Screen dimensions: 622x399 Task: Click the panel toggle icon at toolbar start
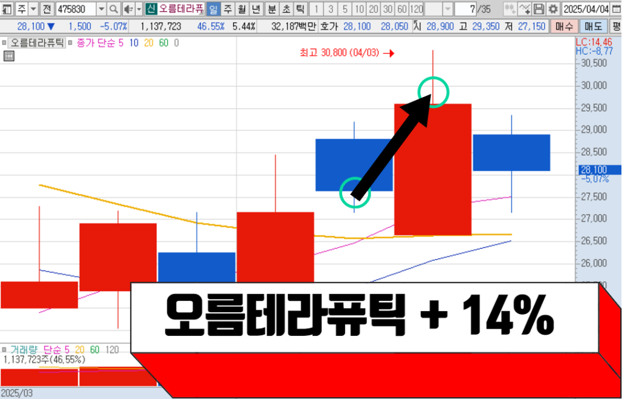(6, 8)
